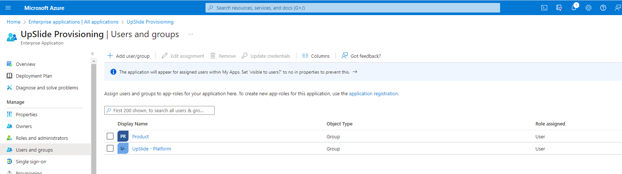
Task: Open Enterprise applications | All applications breadcrumb
Action: [x=74, y=22]
